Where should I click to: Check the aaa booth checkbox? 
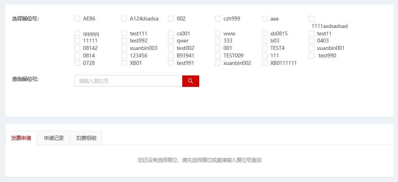click(x=265, y=19)
